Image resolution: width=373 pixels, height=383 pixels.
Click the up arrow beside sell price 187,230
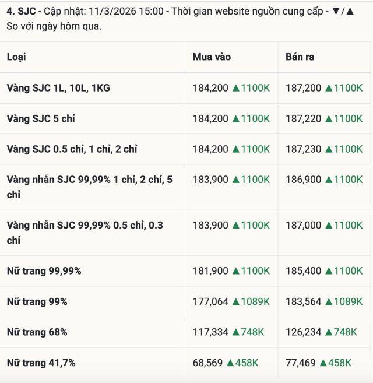[x=329, y=149]
